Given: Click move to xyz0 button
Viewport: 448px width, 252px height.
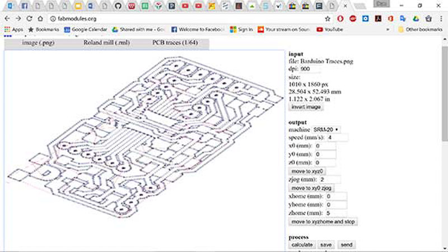Looking at the screenshot, I should click(x=307, y=171).
